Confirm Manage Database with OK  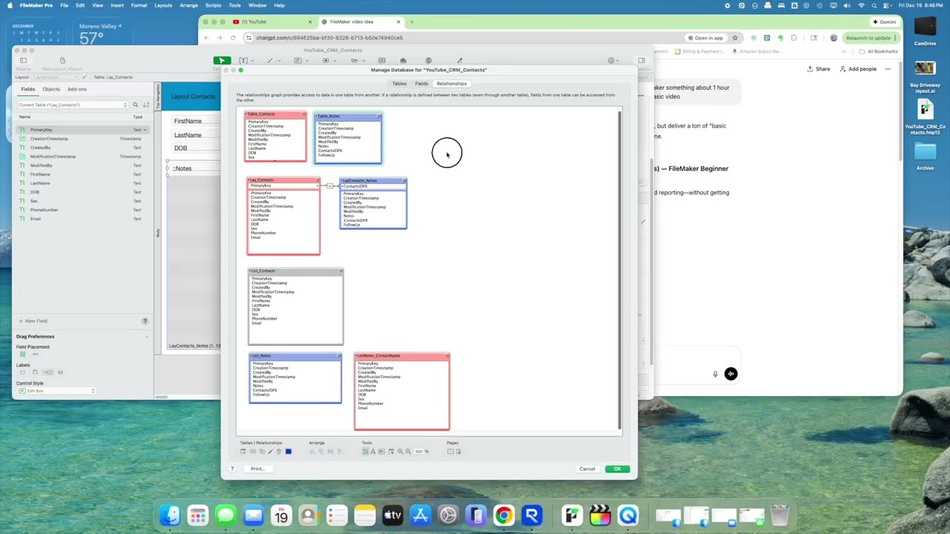pos(617,469)
